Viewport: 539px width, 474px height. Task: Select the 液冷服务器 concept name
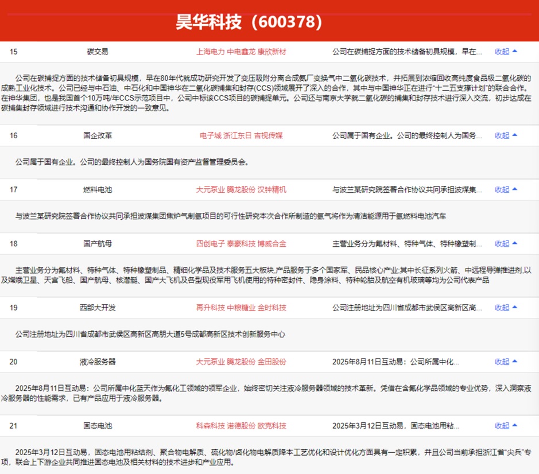[x=98, y=362]
